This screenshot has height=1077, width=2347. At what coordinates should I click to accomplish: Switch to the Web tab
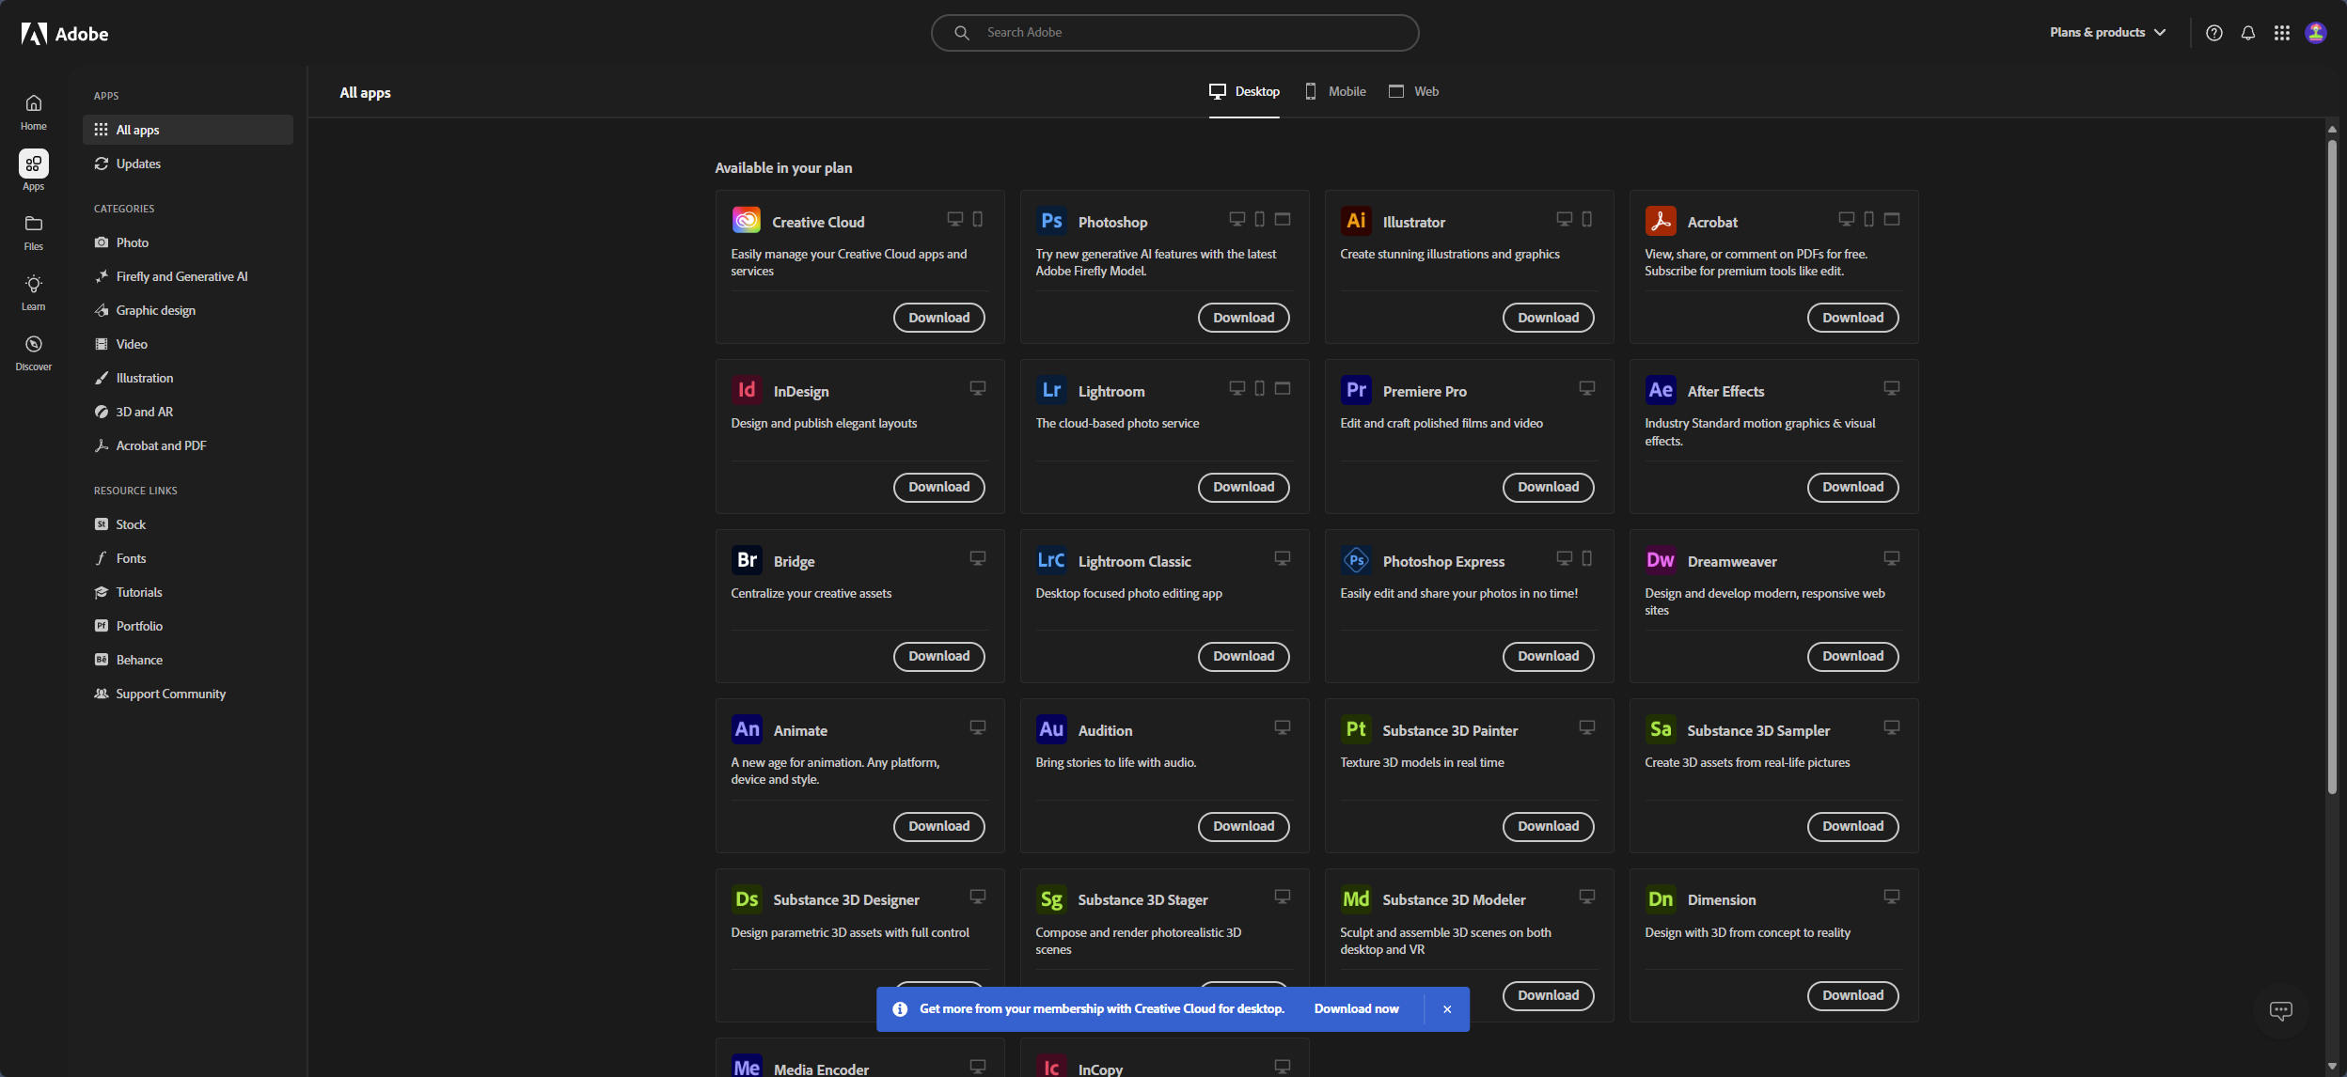pos(1414,91)
